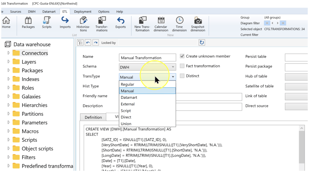Jump to last diagram filter group
This screenshot has width=309, height=172.
[x=283, y=23]
